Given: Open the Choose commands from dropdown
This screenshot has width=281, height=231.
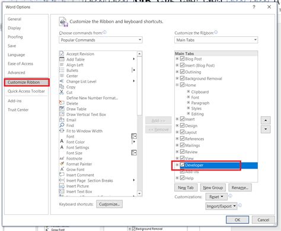Looking at the screenshot, I should 101,40.
